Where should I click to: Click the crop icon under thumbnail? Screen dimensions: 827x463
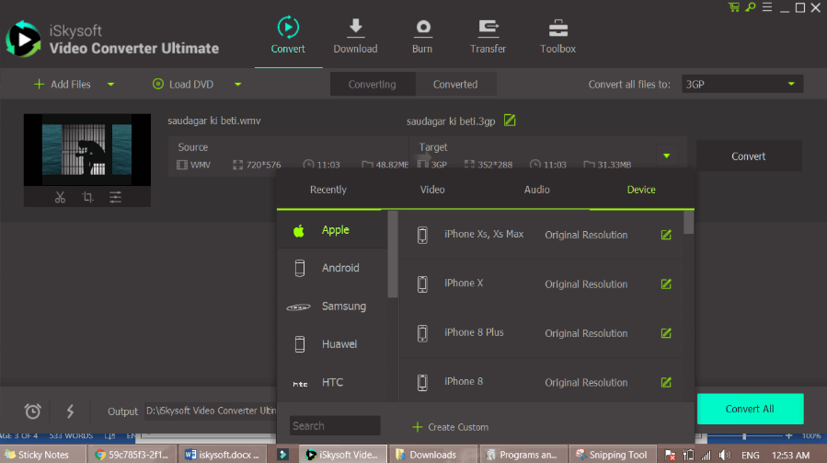pos(87,198)
